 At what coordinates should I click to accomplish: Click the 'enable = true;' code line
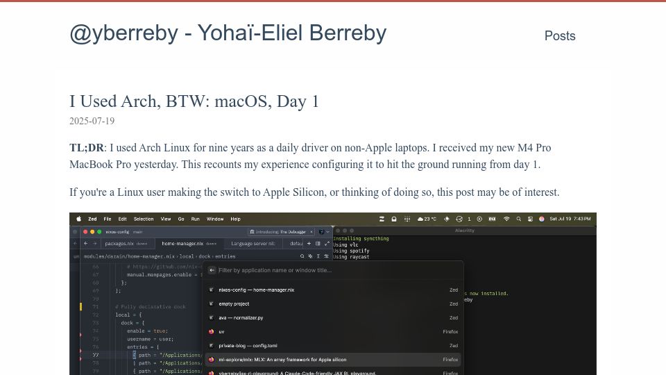[147, 331]
